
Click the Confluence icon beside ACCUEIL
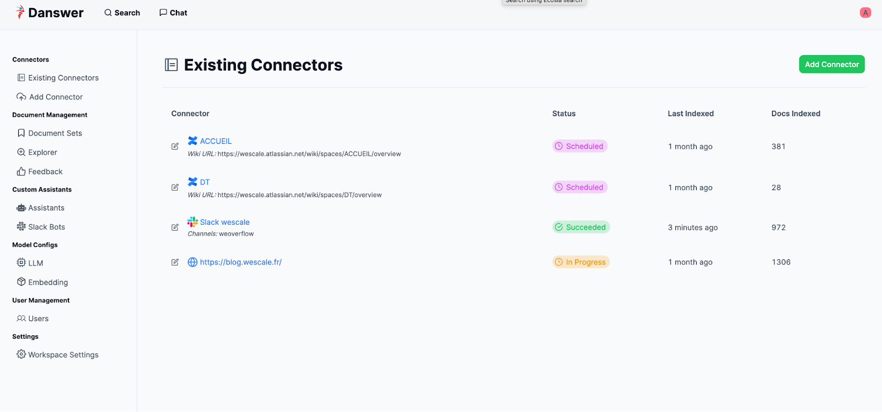[192, 141]
